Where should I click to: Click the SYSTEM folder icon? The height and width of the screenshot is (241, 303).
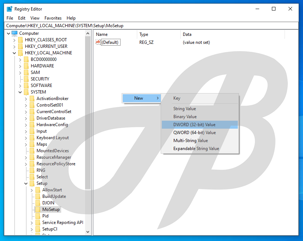tap(26, 92)
